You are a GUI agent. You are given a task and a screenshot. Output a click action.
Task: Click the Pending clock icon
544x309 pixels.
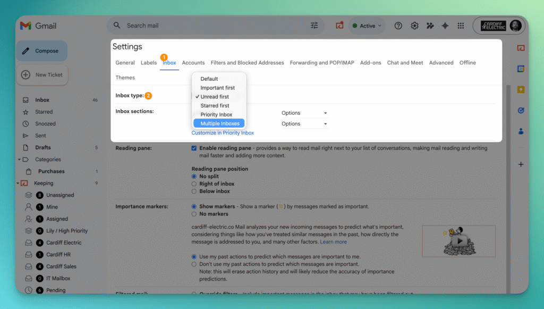click(29, 290)
